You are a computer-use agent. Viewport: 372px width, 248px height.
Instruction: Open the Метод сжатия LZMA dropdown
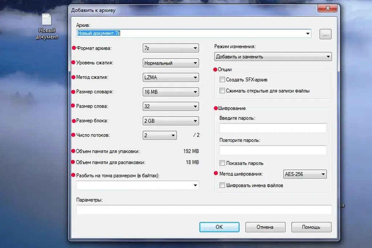click(x=171, y=78)
